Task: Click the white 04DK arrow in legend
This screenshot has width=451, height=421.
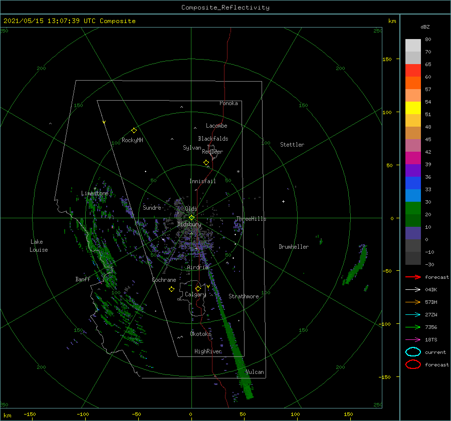Action: (x=413, y=289)
